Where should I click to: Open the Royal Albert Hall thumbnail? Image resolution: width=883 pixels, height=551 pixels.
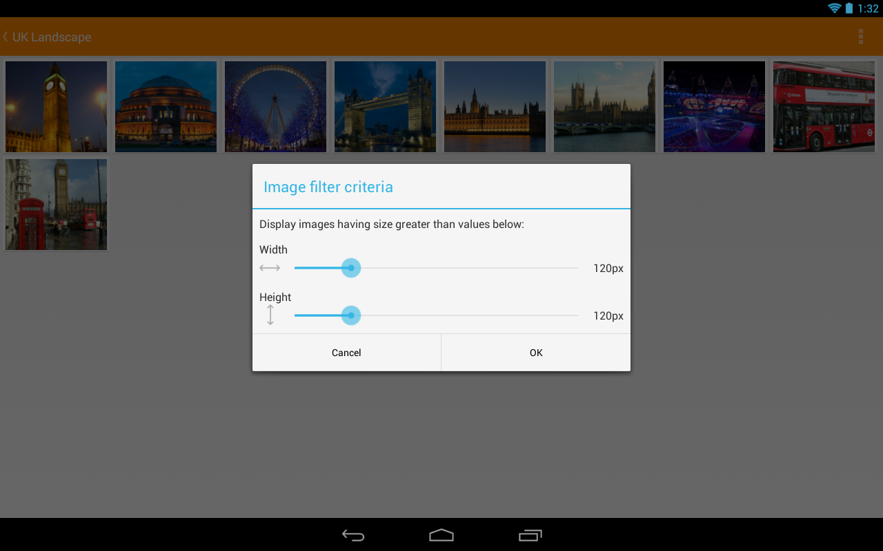166,107
